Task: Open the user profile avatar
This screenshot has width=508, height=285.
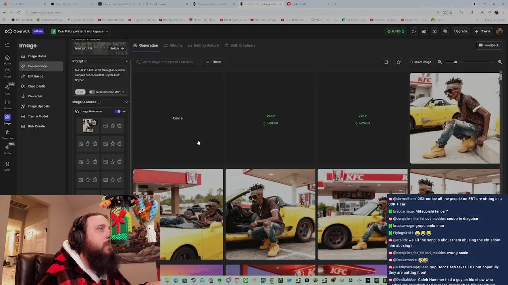Action: (499, 31)
